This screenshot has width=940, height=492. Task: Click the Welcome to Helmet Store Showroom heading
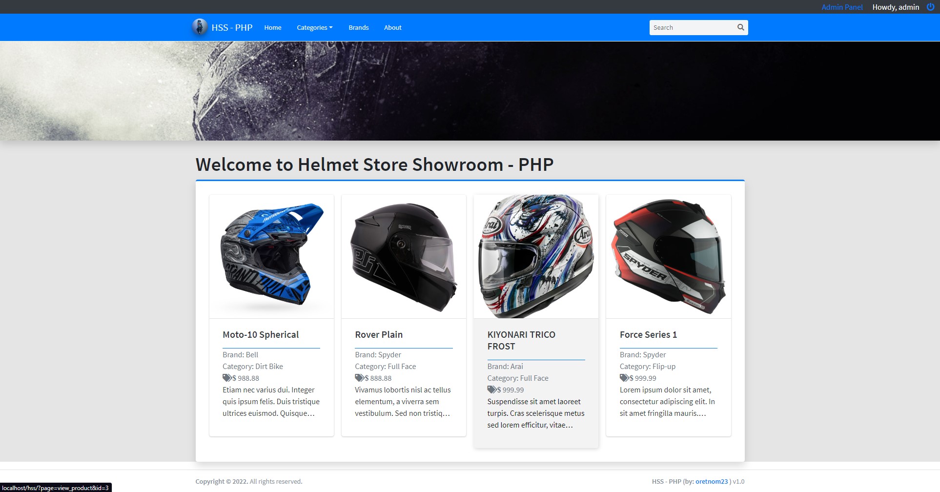374,164
